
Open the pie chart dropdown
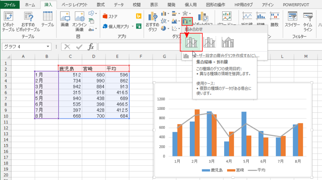coord(165,29)
